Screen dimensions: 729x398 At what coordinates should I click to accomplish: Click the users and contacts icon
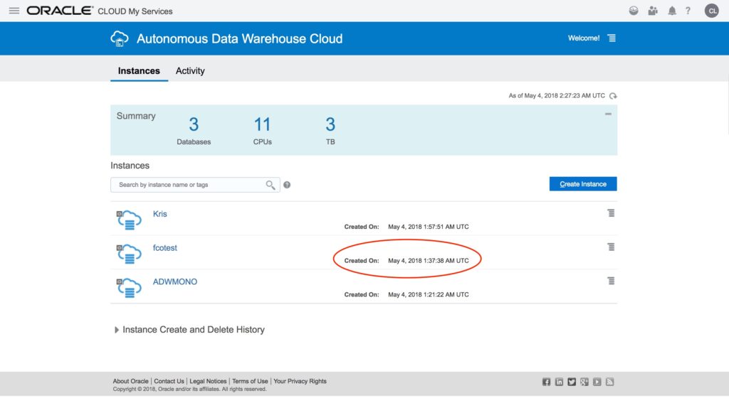coord(653,11)
